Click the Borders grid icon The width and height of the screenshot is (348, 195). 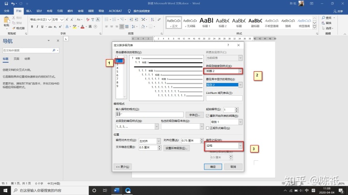[x=150, y=26]
